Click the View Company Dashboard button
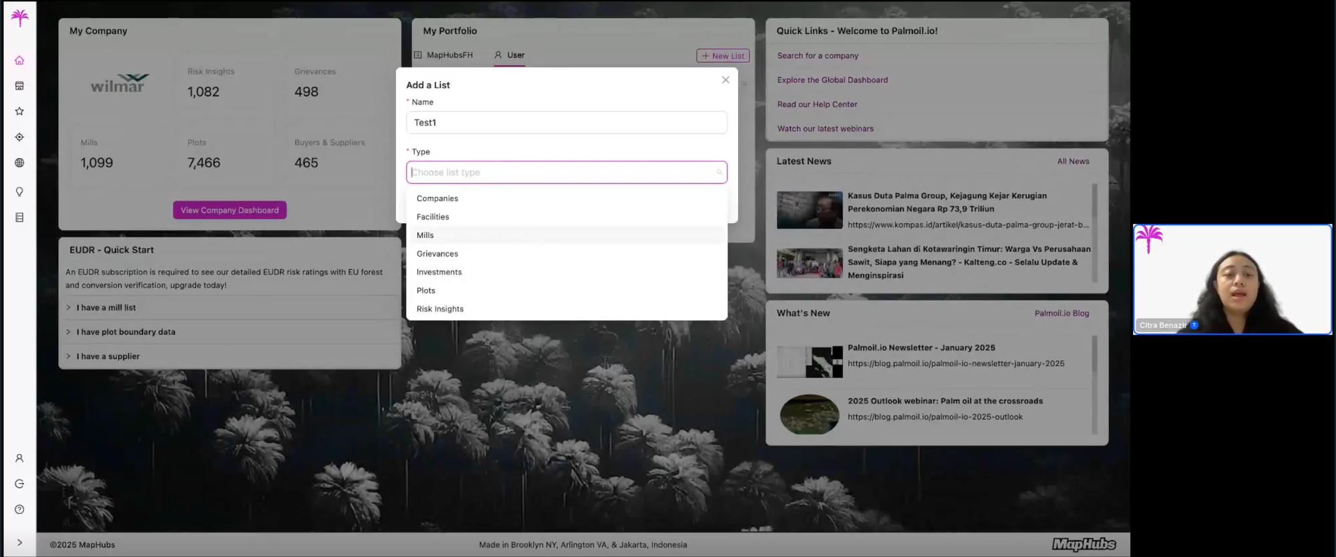 [x=230, y=210]
